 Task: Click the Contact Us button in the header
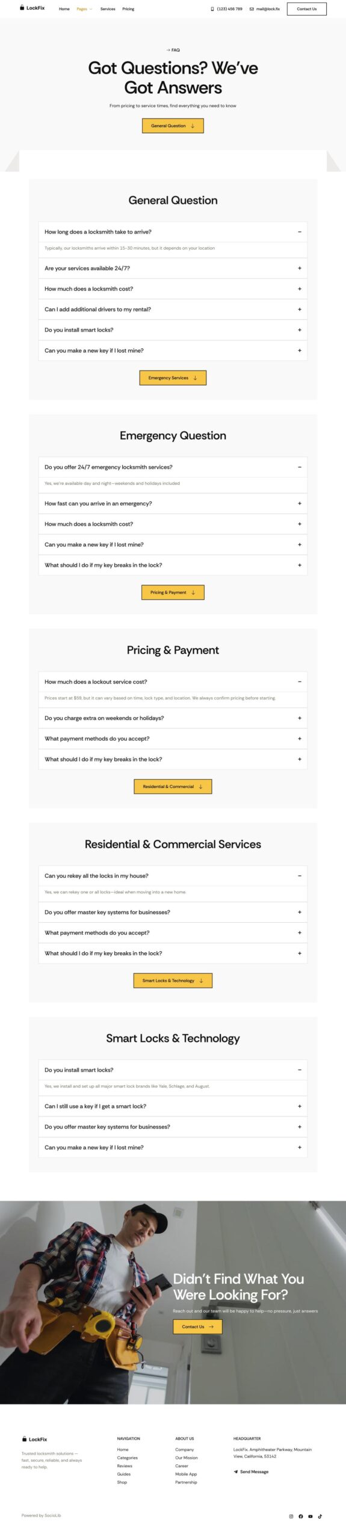(306, 9)
